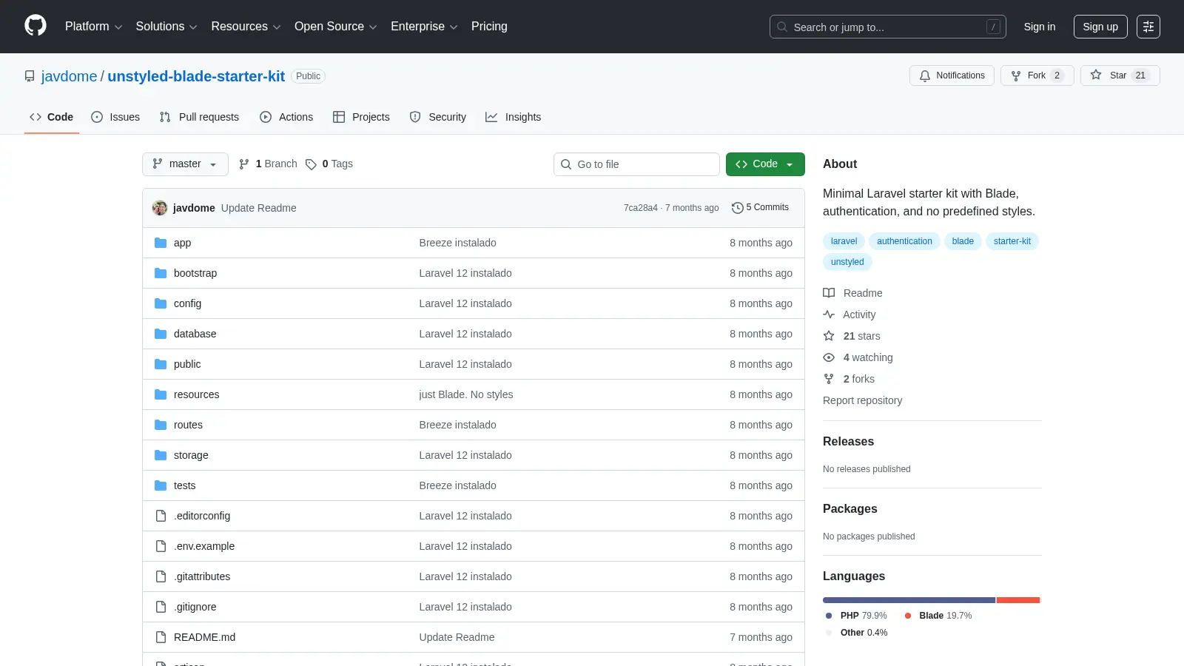Click the star icon beside 21 stars

click(829, 336)
